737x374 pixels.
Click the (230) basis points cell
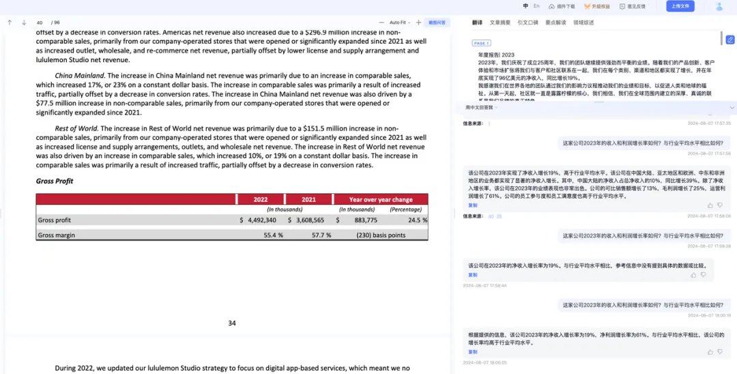pos(381,235)
